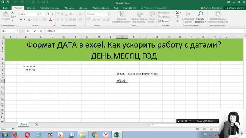Save the workbook from the quick access toolbar
246x138 pixels.
[x=3, y=2]
